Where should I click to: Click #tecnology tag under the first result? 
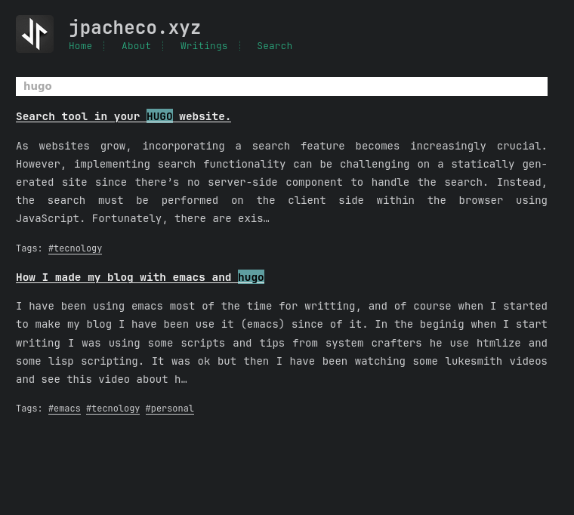click(x=75, y=248)
